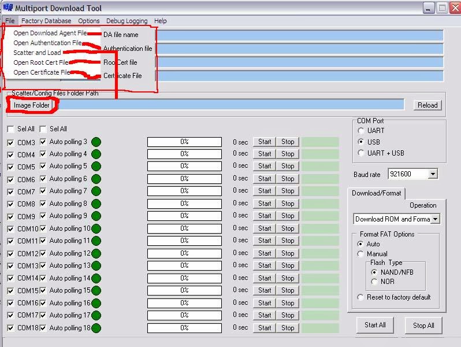Screen dimensions: 461x347
Task: Click the Image Folder path field
Action: tap(232, 105)
